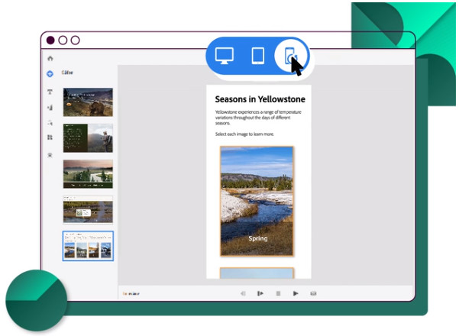Open the media icon below the Text tool

click(50, 108)
